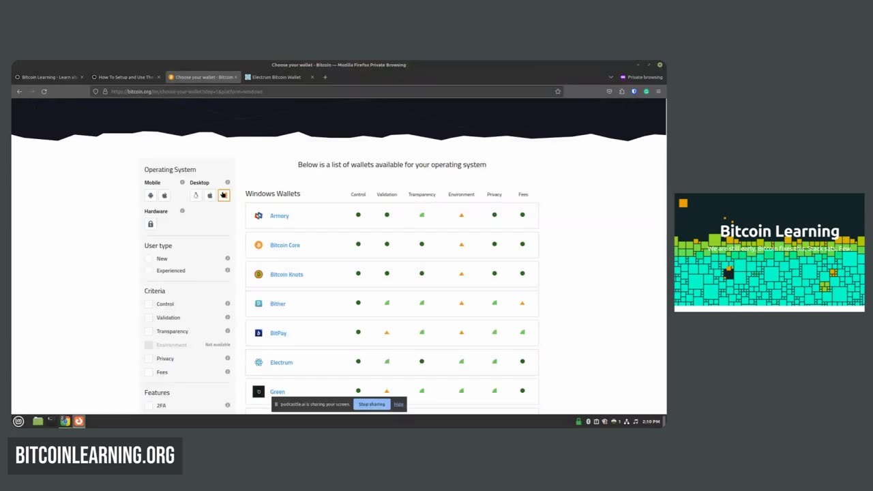Open the Bither wallet link
The image size is (873, 491).
pos(278,303)
